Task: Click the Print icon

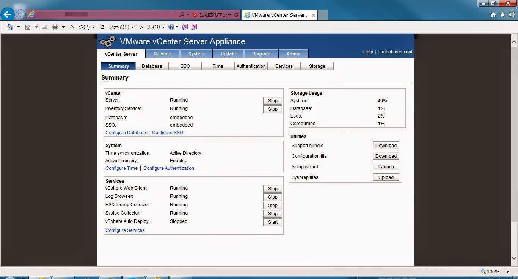Action: (x=55, y=27)
